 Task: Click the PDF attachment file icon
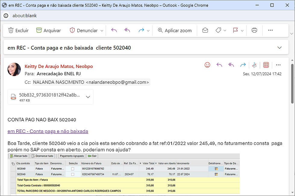coord(13,97)
